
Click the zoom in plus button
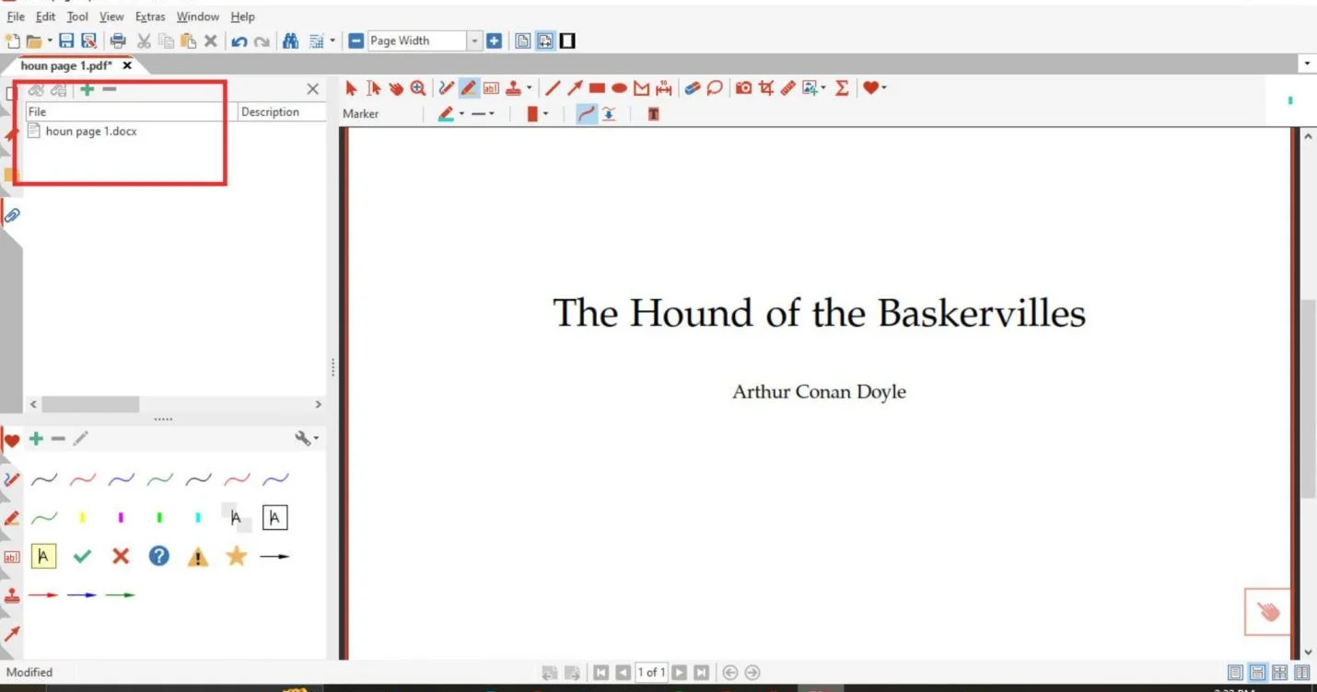(x=495, y=40)
